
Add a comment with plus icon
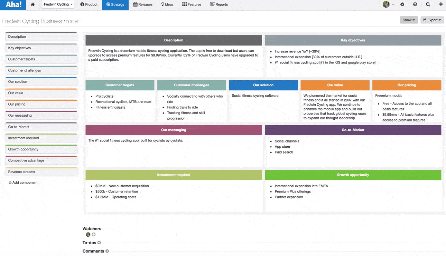pyautogui.click(x=107, y=251)
